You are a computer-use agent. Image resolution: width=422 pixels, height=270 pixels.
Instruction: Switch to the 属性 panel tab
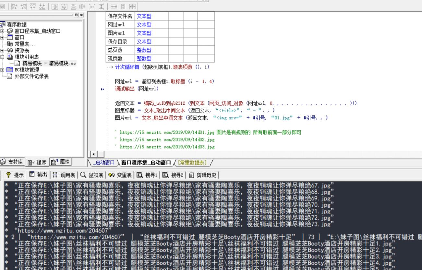click(x=60, y=161)
